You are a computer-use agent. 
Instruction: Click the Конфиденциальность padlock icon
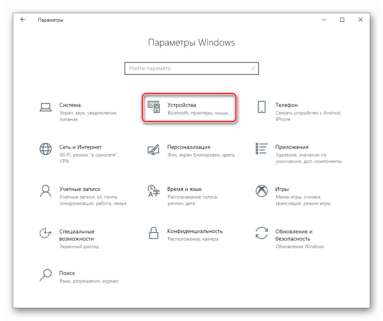154,233
